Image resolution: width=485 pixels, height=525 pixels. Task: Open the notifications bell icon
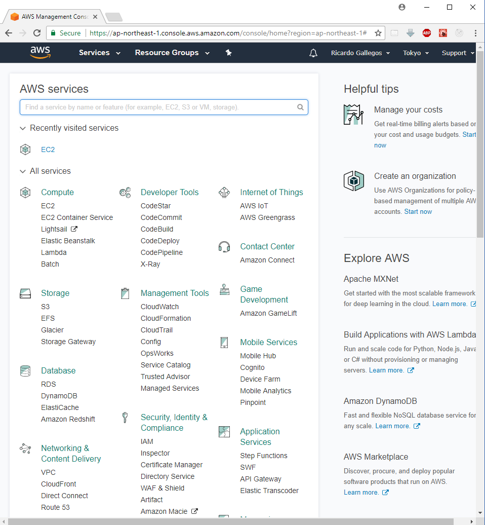pyautogui.click(x=313, y=53)
